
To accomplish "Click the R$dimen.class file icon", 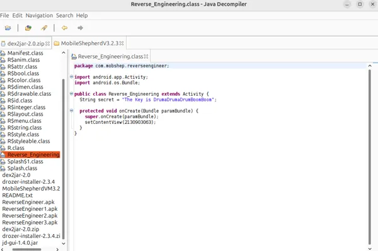I will click(x=3, y=87).
